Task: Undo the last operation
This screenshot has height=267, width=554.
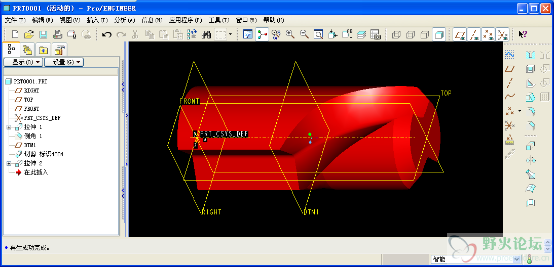Action: 107,34
